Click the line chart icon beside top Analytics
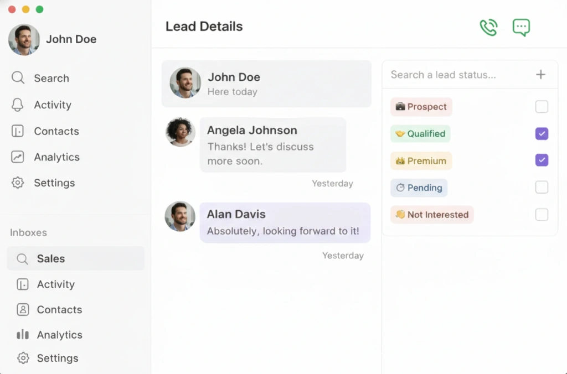 17,157
